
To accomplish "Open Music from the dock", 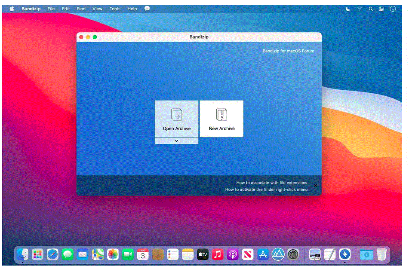I will coord(218,254).
